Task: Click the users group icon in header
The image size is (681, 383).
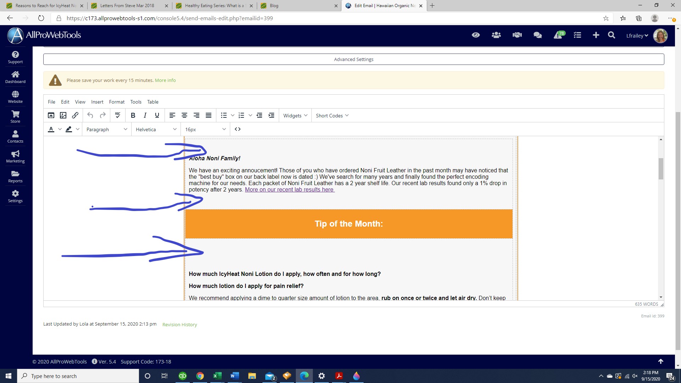Action: click(x=496, y=35)
